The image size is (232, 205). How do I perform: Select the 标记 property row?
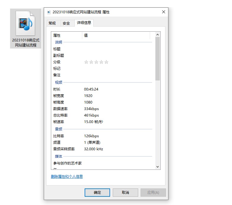pos(102,69)
